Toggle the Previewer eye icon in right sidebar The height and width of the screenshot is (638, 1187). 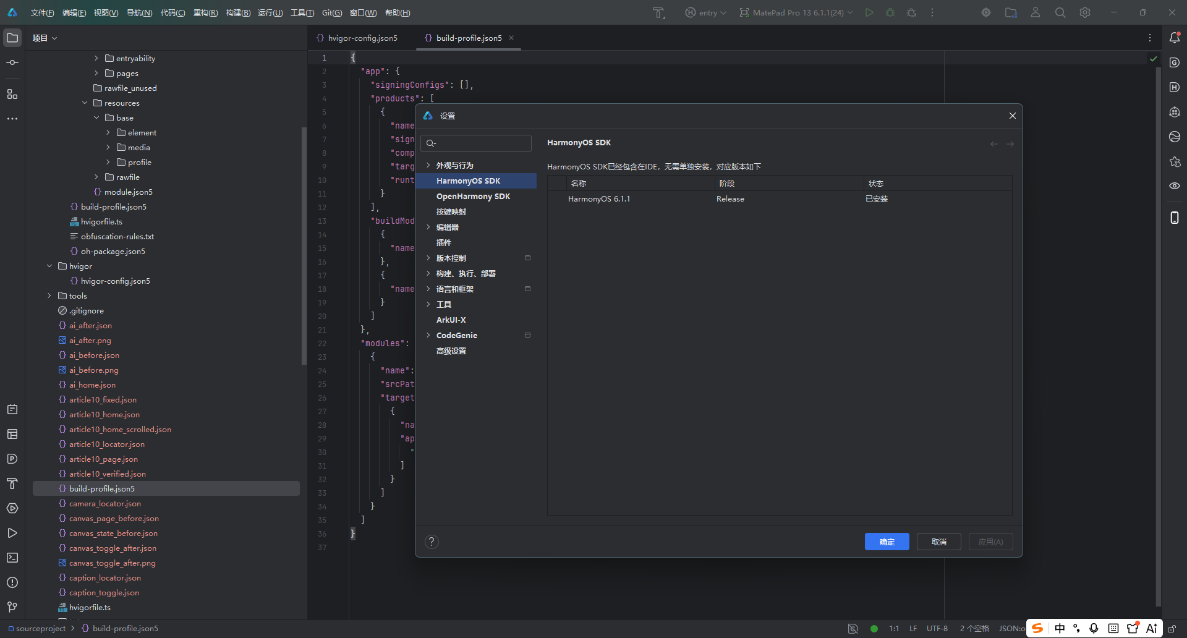click(1175, 186)
